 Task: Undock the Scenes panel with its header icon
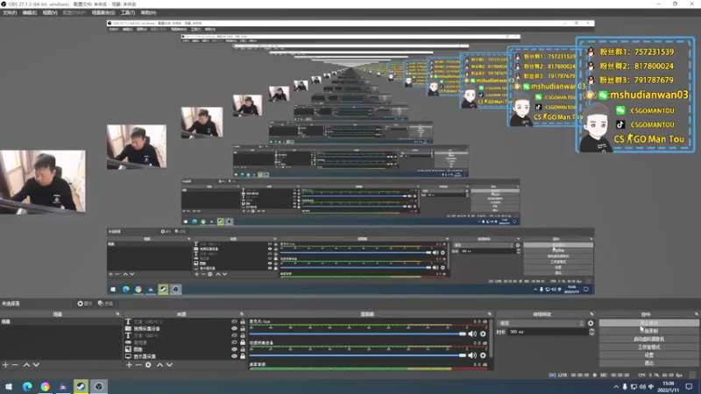[x=118, y=314]
